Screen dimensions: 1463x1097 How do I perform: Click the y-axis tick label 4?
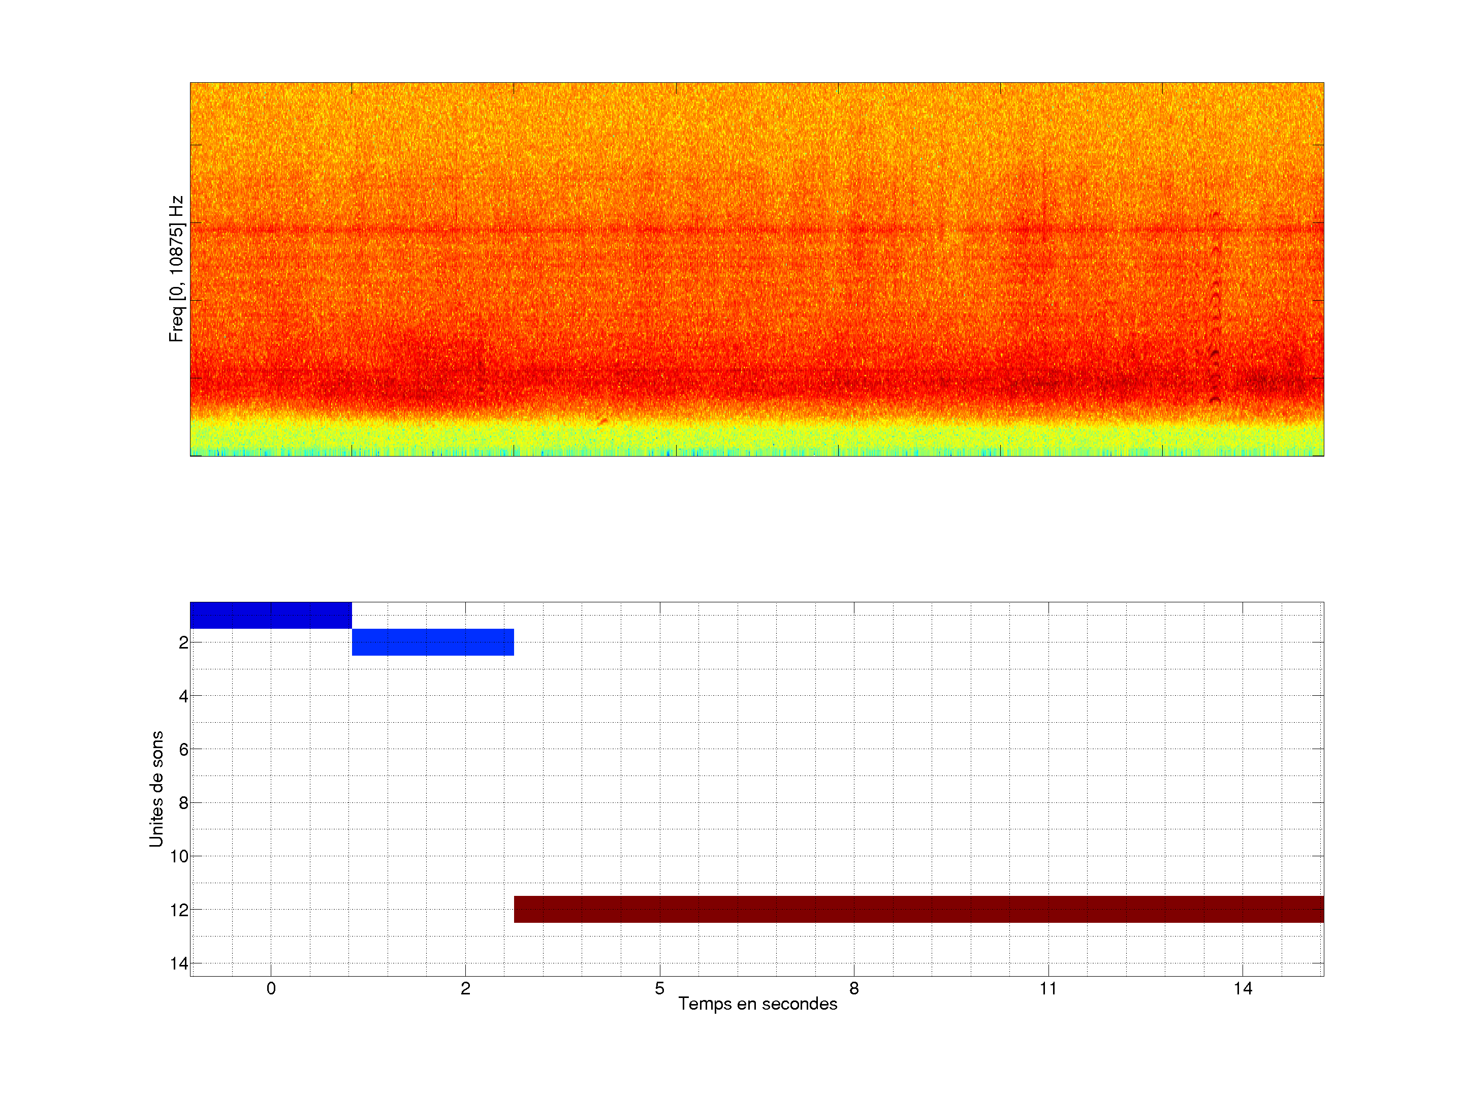click(x=183, y=696)
